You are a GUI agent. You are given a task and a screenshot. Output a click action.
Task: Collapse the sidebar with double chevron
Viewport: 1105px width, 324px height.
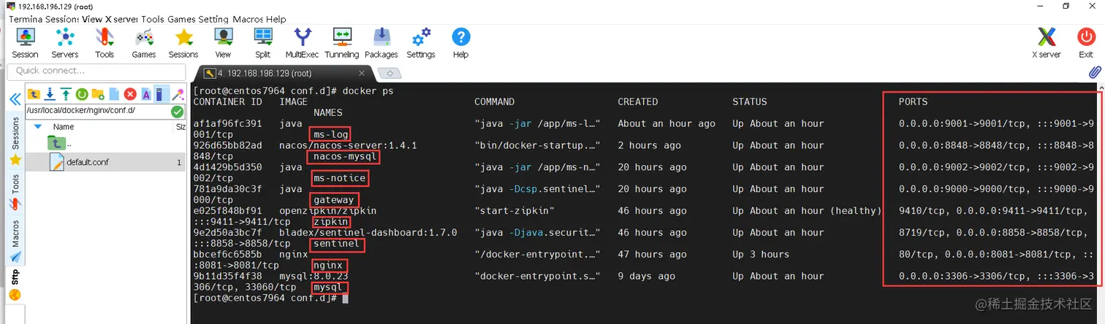coord(15,99)
